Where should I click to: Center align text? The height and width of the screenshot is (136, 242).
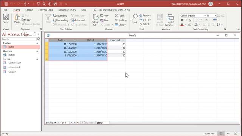tap(209, 25)
